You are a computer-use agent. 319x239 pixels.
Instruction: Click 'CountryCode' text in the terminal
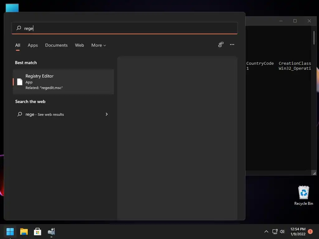coord(260,63)
